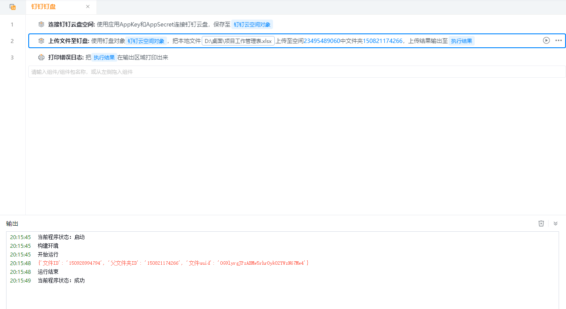Image resolution: width=566 pixels, height=309 pixels.
Task: Switch to the 钉钉钉盘 tab
Action: click(x=43, y=7)
